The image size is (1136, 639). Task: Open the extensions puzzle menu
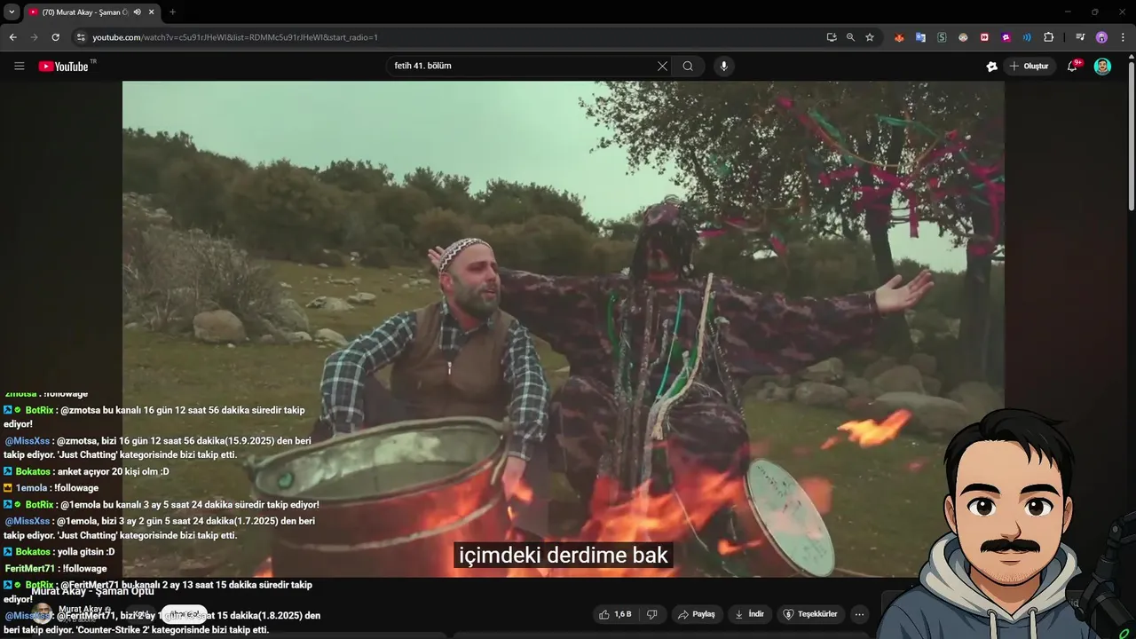1049,37
